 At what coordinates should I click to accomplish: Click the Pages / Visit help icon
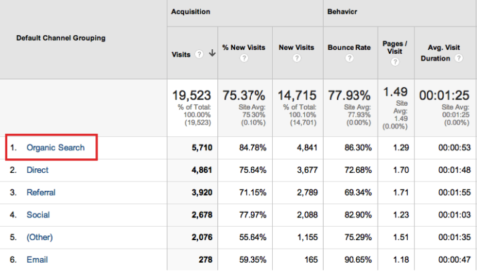click(395, 62)
